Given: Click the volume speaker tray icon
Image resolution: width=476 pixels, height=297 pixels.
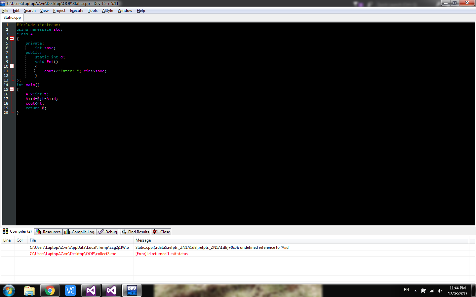Looking at the screenshot, I should (x=440, y=291).
